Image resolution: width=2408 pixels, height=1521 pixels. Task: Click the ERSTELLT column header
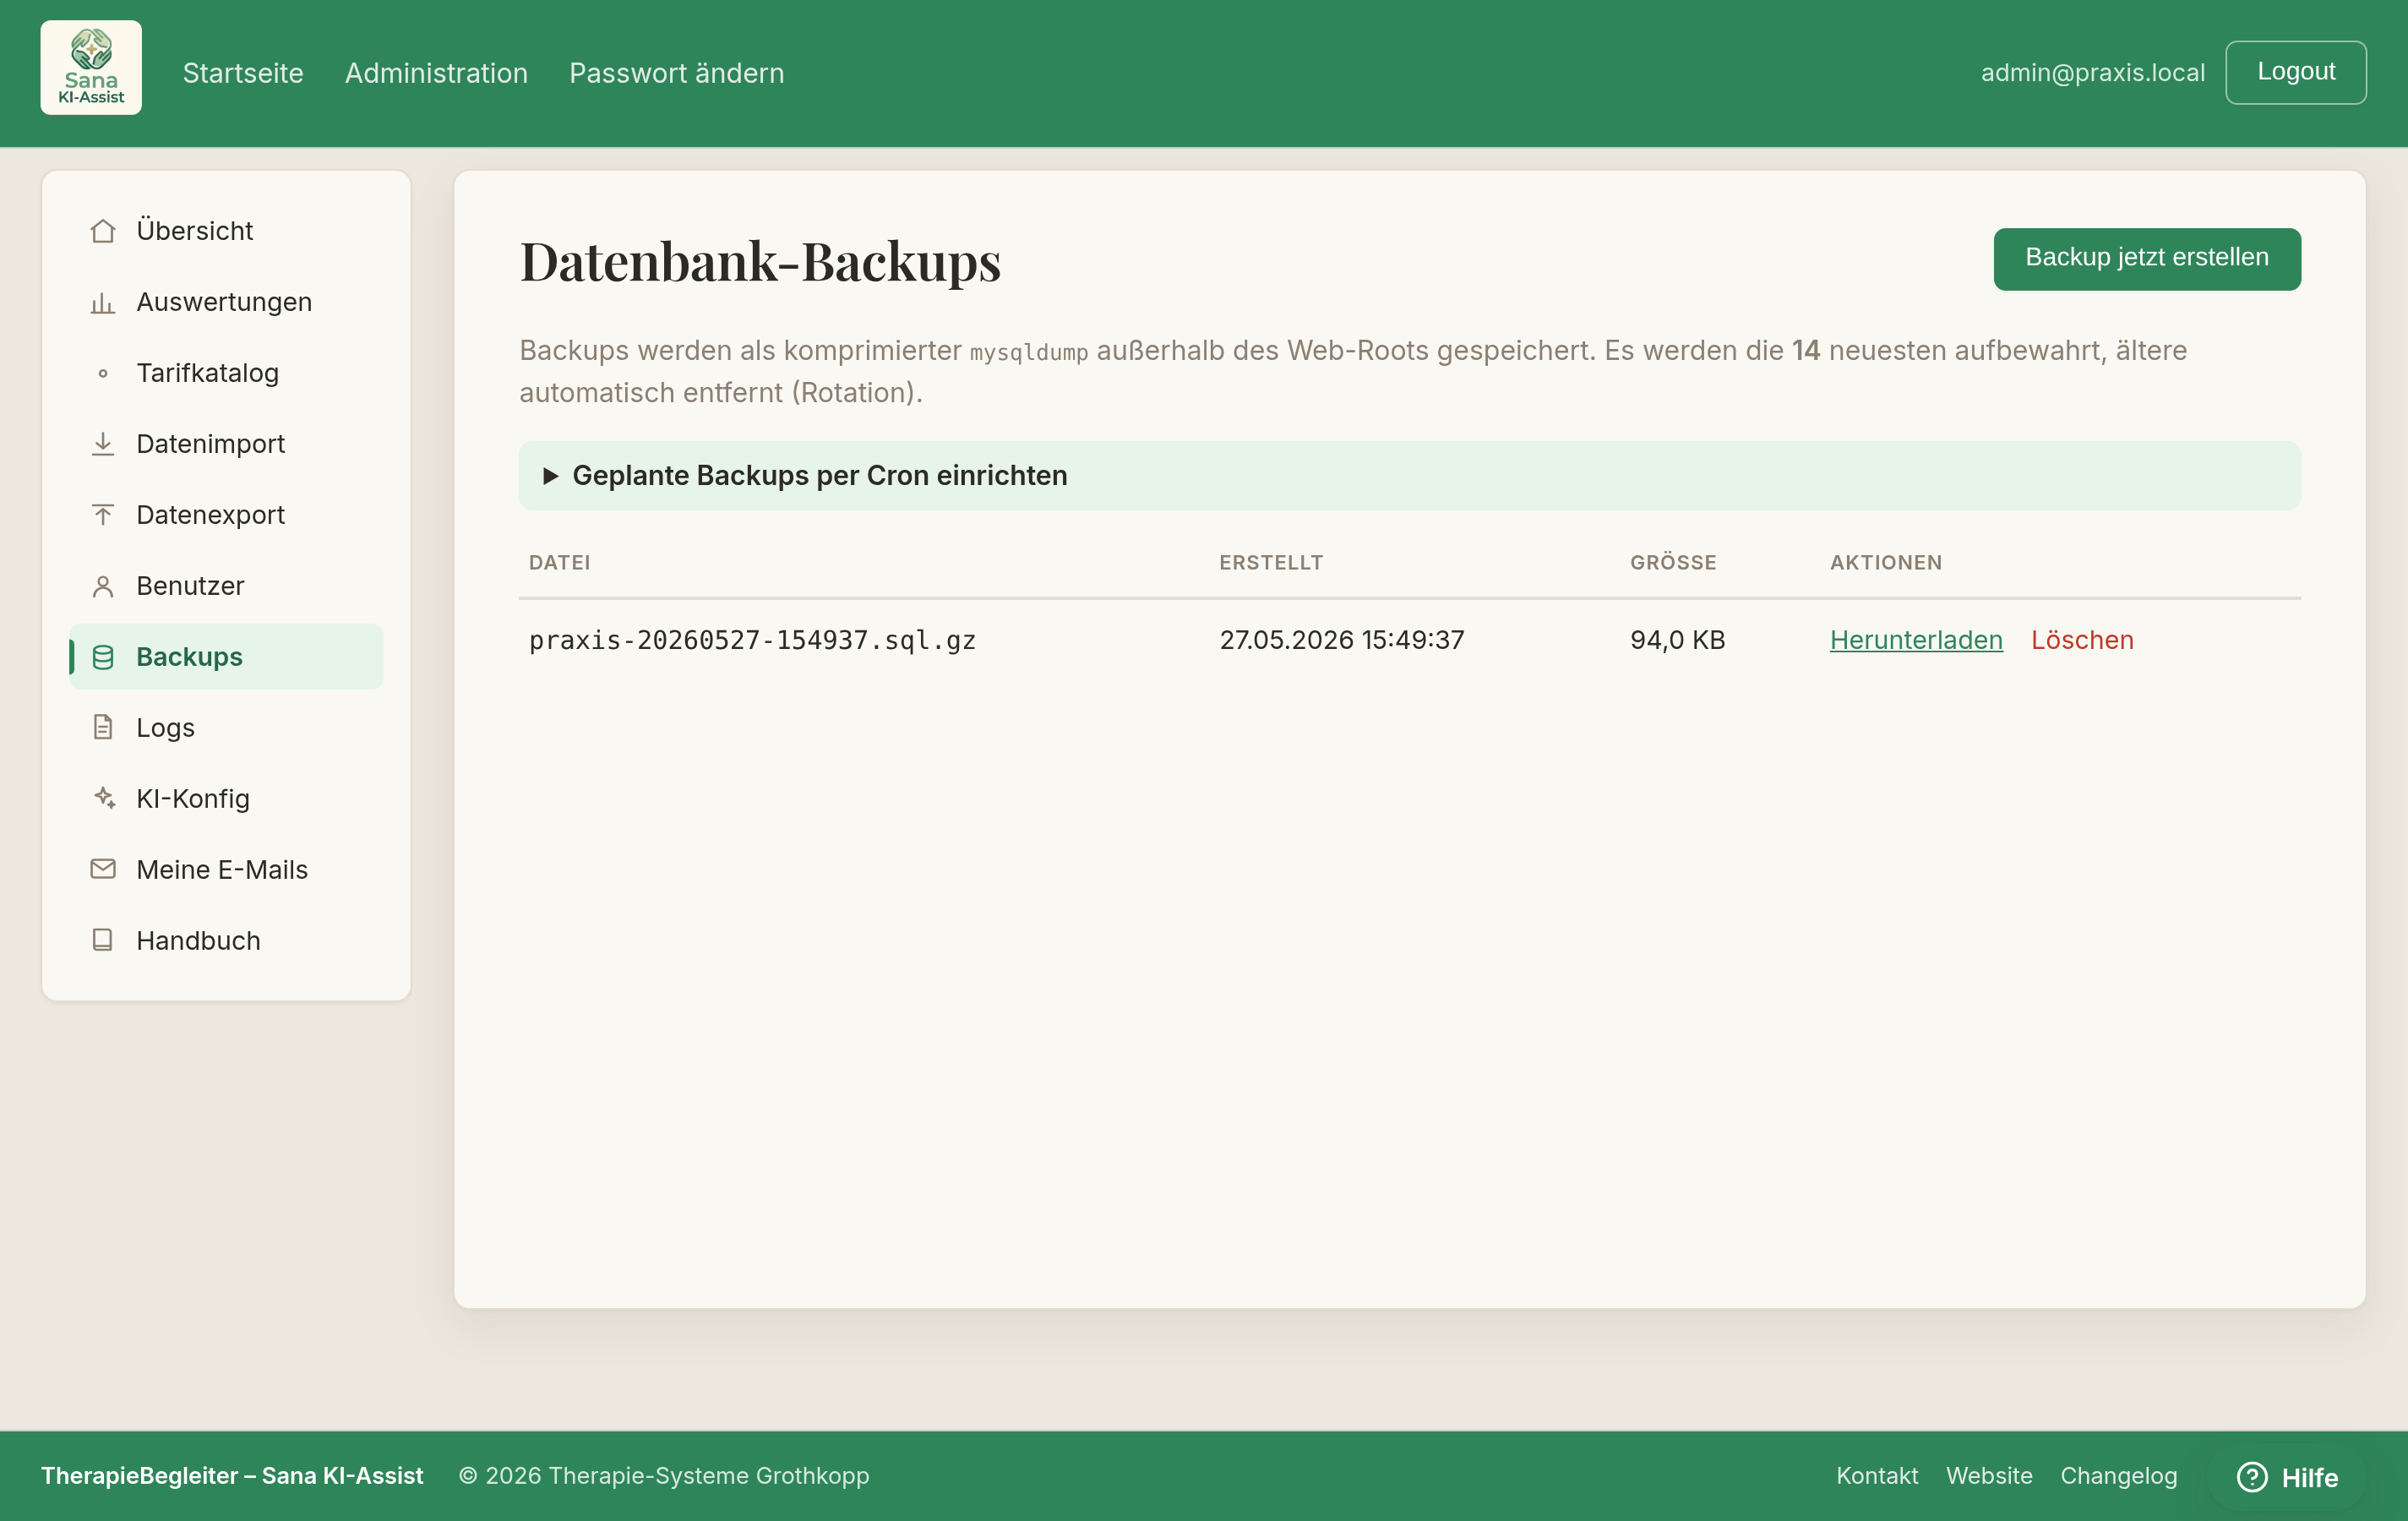pyautogui.click(x=1270, y=563)
